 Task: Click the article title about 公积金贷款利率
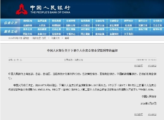[82, 51]
